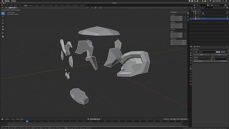Click the Scale X value field
This screenshot has height=129, width=229.
point(176,33)
